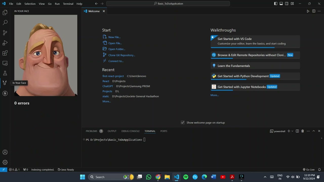This screenshot has width=324, height=182.
Task: Split the editor right
Action: click(x=314, y=11)
